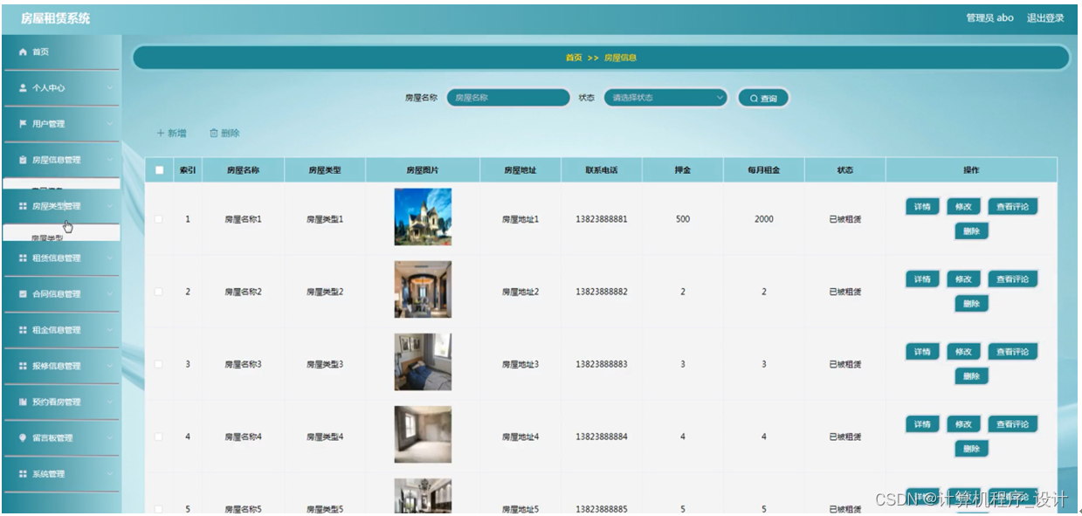Check the checkbox for row 房屋名称1
The height and width of the screenshot is (516, 1082).
click(159, 219)
